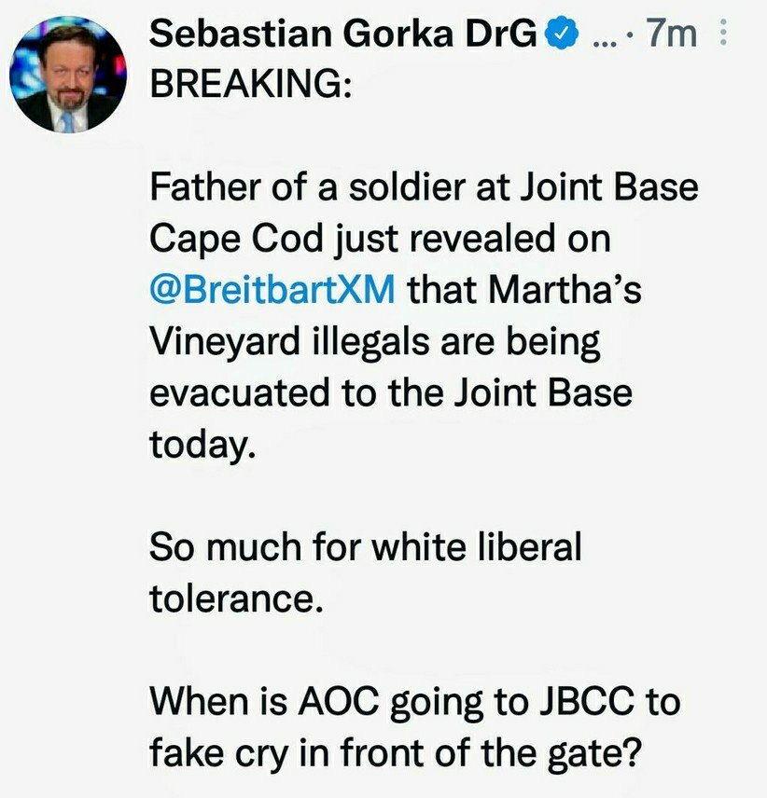Open the author's profile picture
This screenshot has height=798, width=767.
click(67, 75)
